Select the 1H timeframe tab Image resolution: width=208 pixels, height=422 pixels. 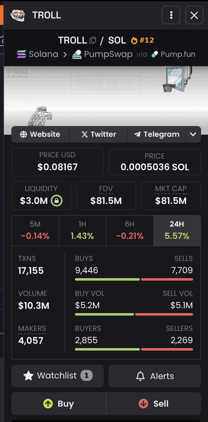pyautogui.click(x=82, y=231)
